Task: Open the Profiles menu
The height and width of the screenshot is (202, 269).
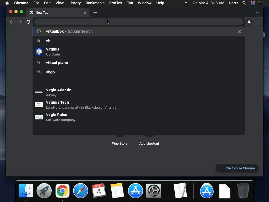Action: pos(116,3)
